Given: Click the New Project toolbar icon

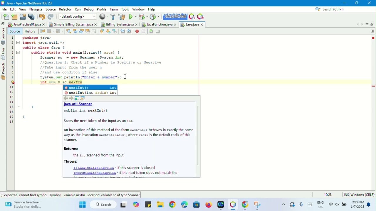Looking at the screenshot, I should (x=14, y=17).
